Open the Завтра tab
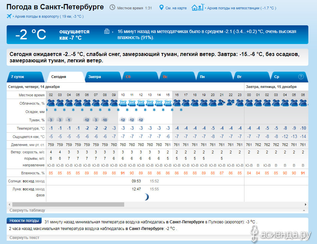Image resolution: width=317 pixels, height=244 pixels. click(x=103, y=77)
